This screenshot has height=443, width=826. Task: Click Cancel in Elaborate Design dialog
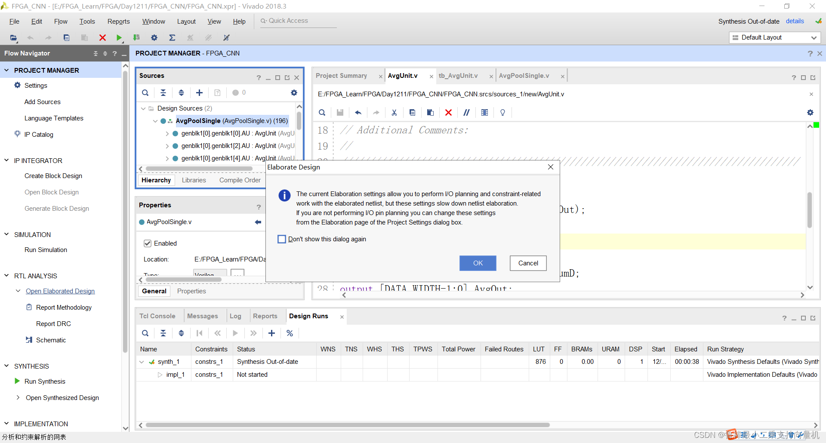click(x=528, y=263)
